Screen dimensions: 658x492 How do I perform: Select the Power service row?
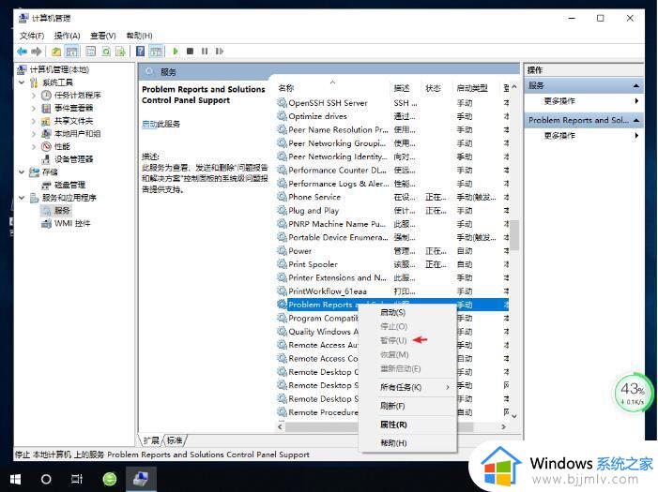tap(300, 251)
